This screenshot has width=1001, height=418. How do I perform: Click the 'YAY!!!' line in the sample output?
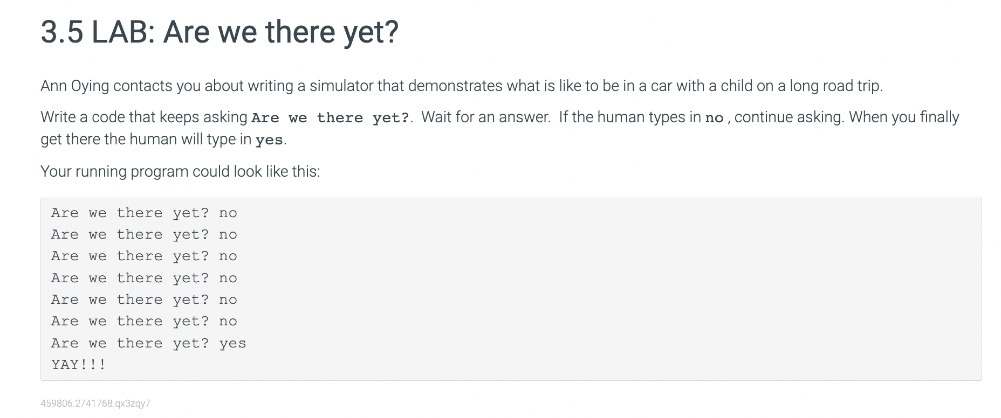tap(79, 365)
